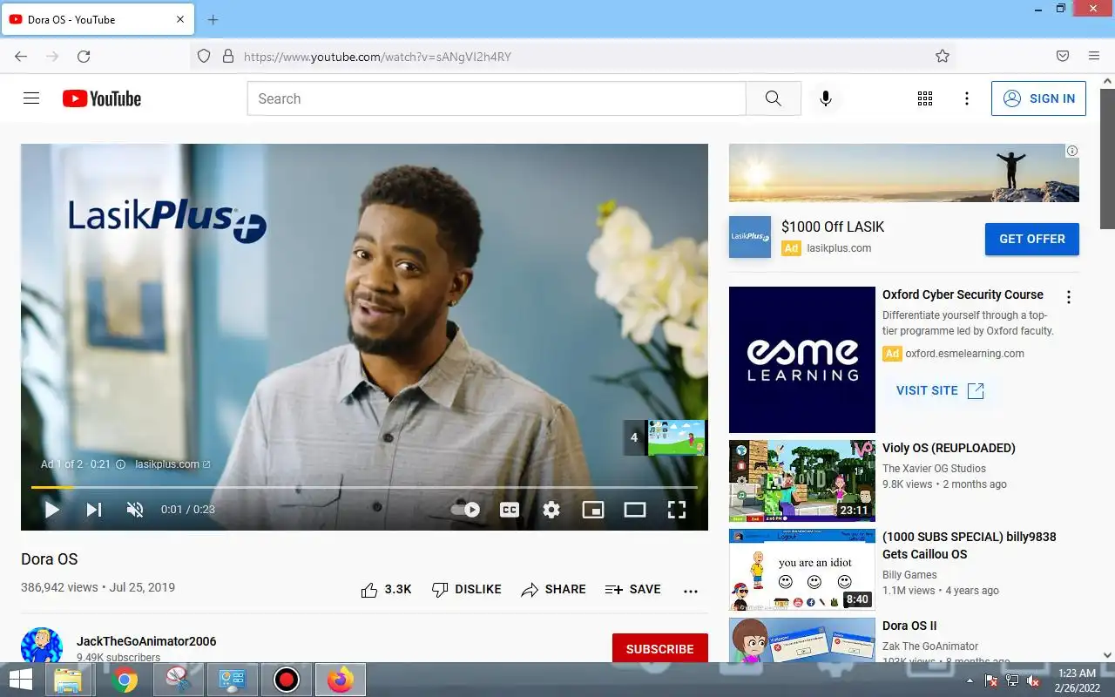The width and height of the screenshot is (1115, 697).
Task: Show hidden system tray icons
Action: (971, 680)
